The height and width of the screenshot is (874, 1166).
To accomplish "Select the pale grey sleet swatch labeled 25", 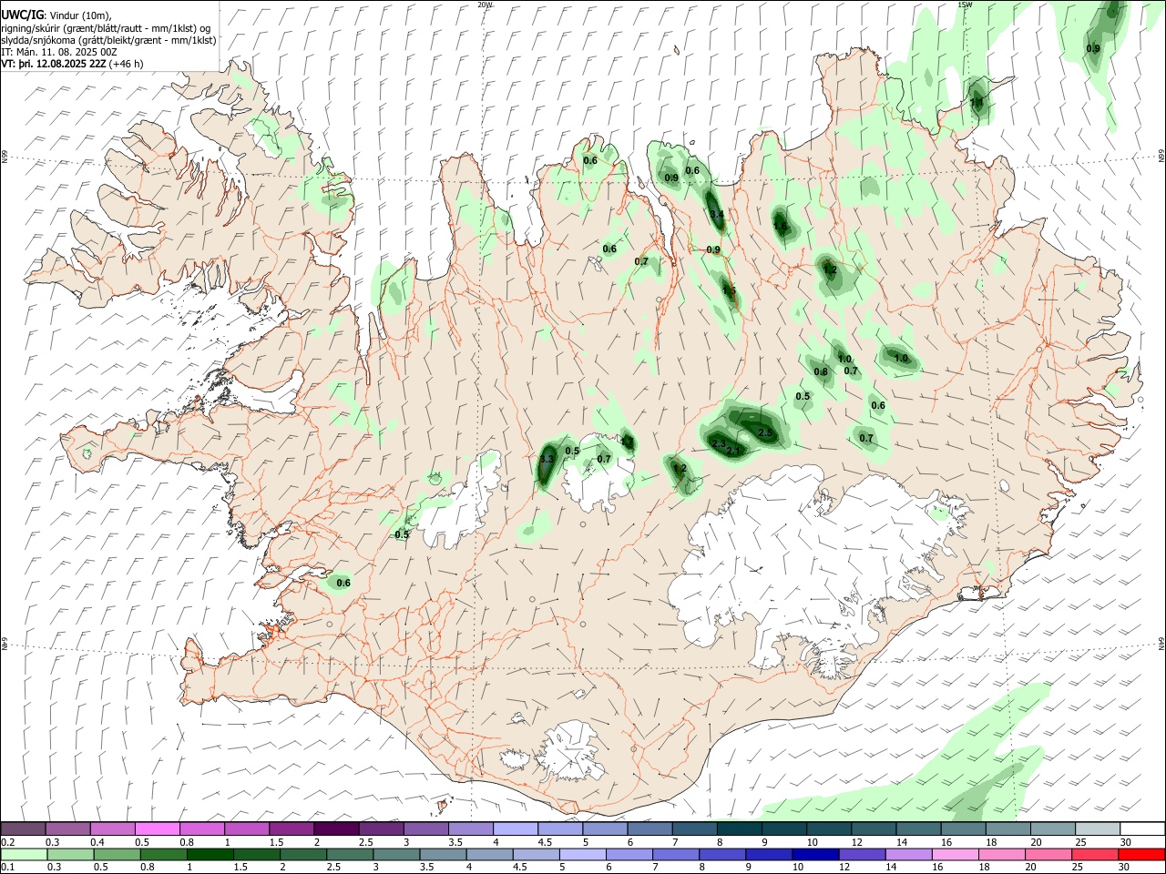I will pyautogui.click(x=1097, y=828).
